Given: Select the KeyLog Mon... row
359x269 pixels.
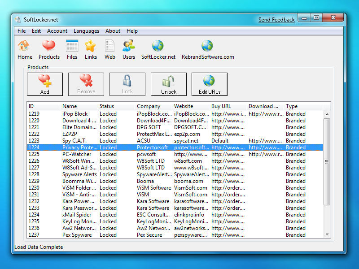Looking at the screenshot, I should (x=175, y=221).
